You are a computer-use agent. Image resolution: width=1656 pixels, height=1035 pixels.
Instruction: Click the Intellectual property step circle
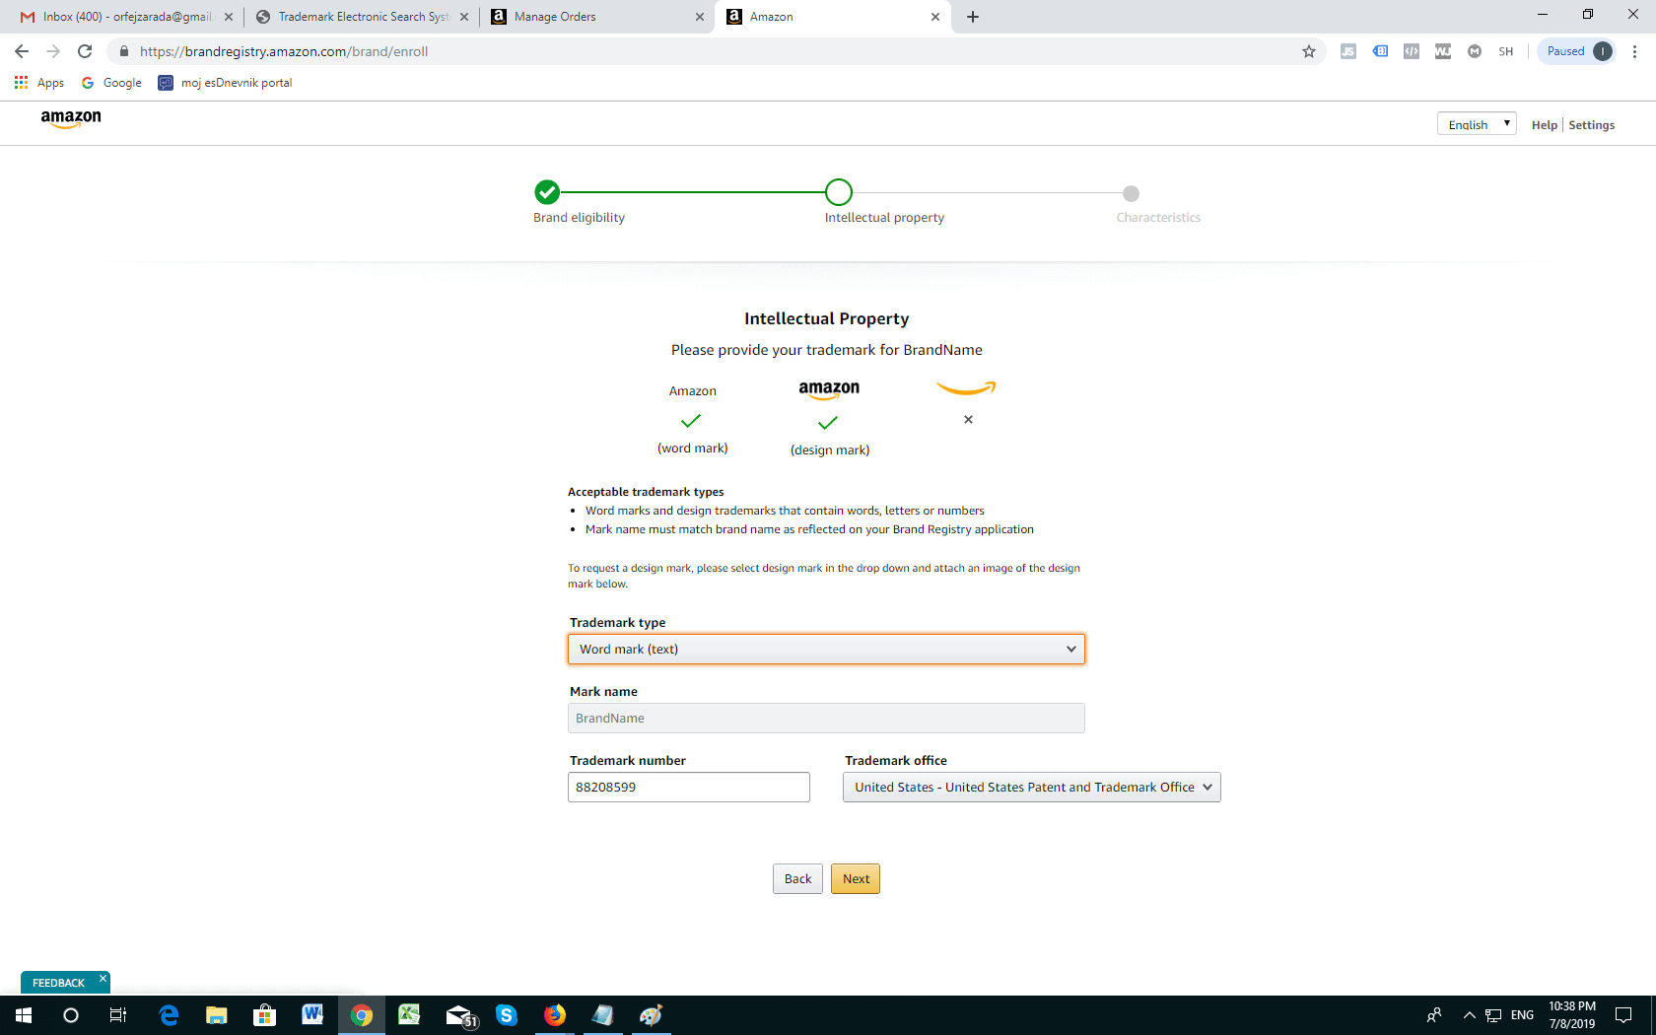pyautogui.click(x=839, y=192)
